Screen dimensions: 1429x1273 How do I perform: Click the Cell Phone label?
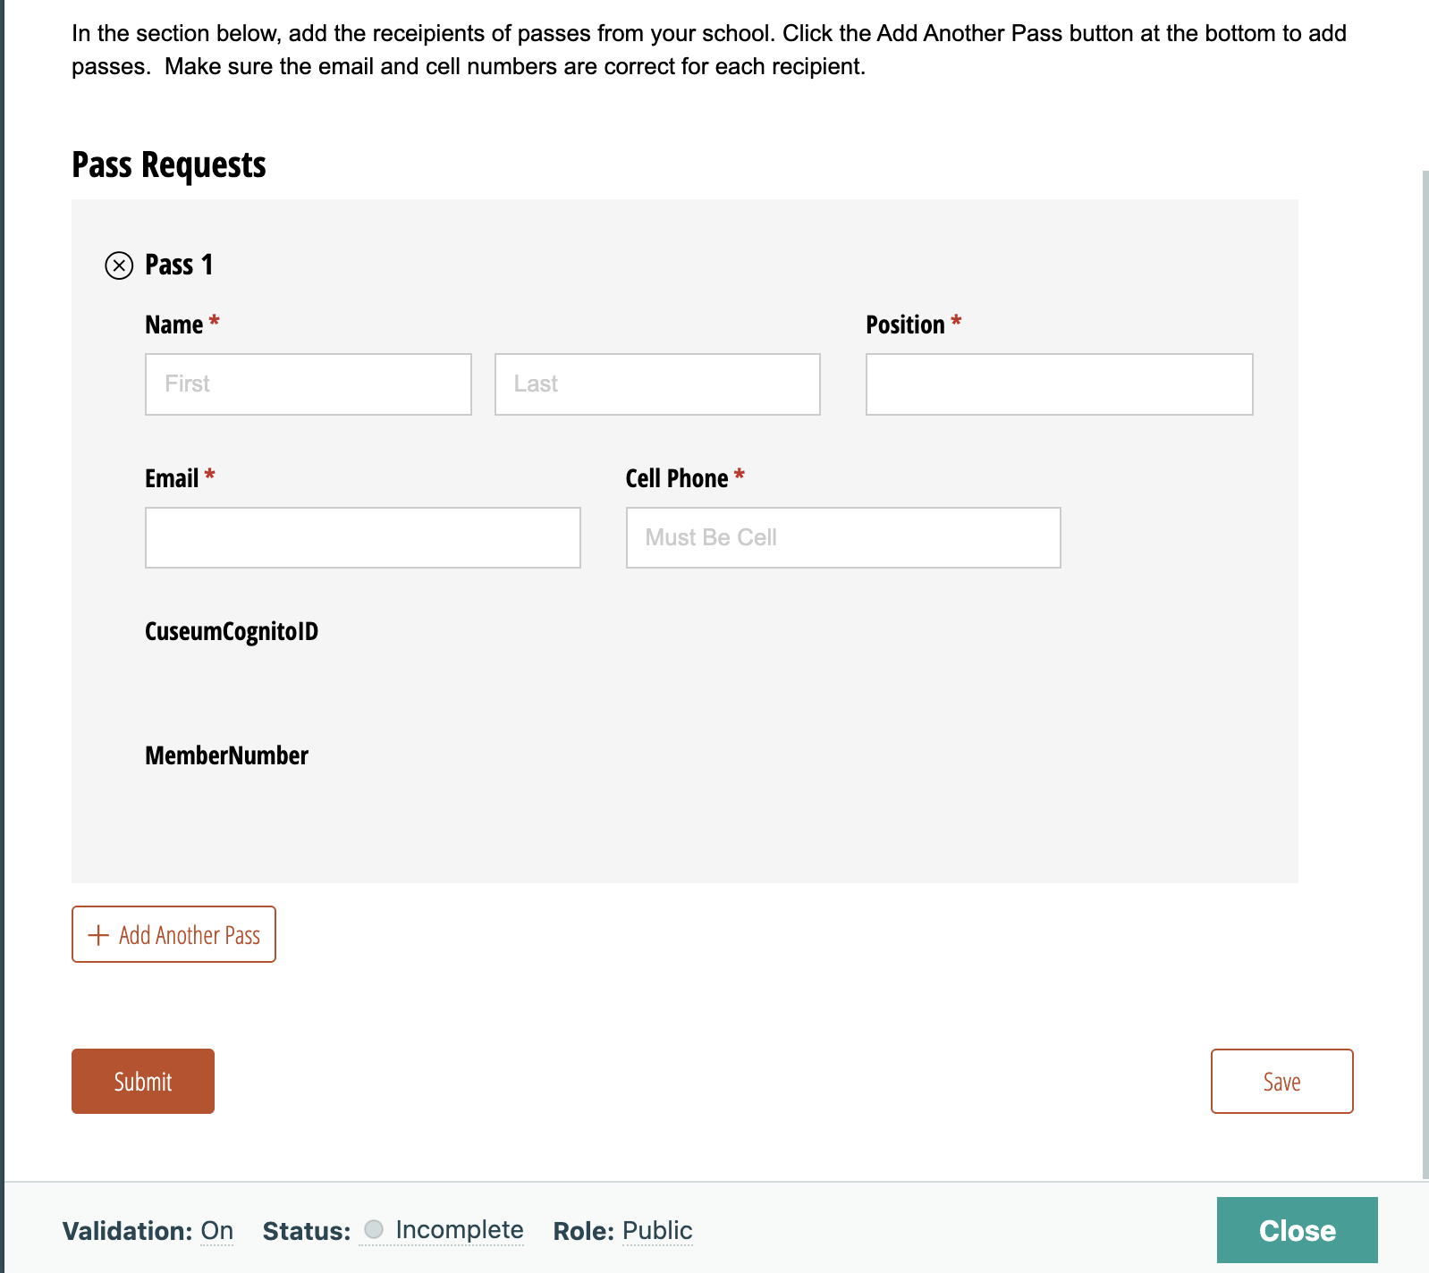click(x=677, y=478)
